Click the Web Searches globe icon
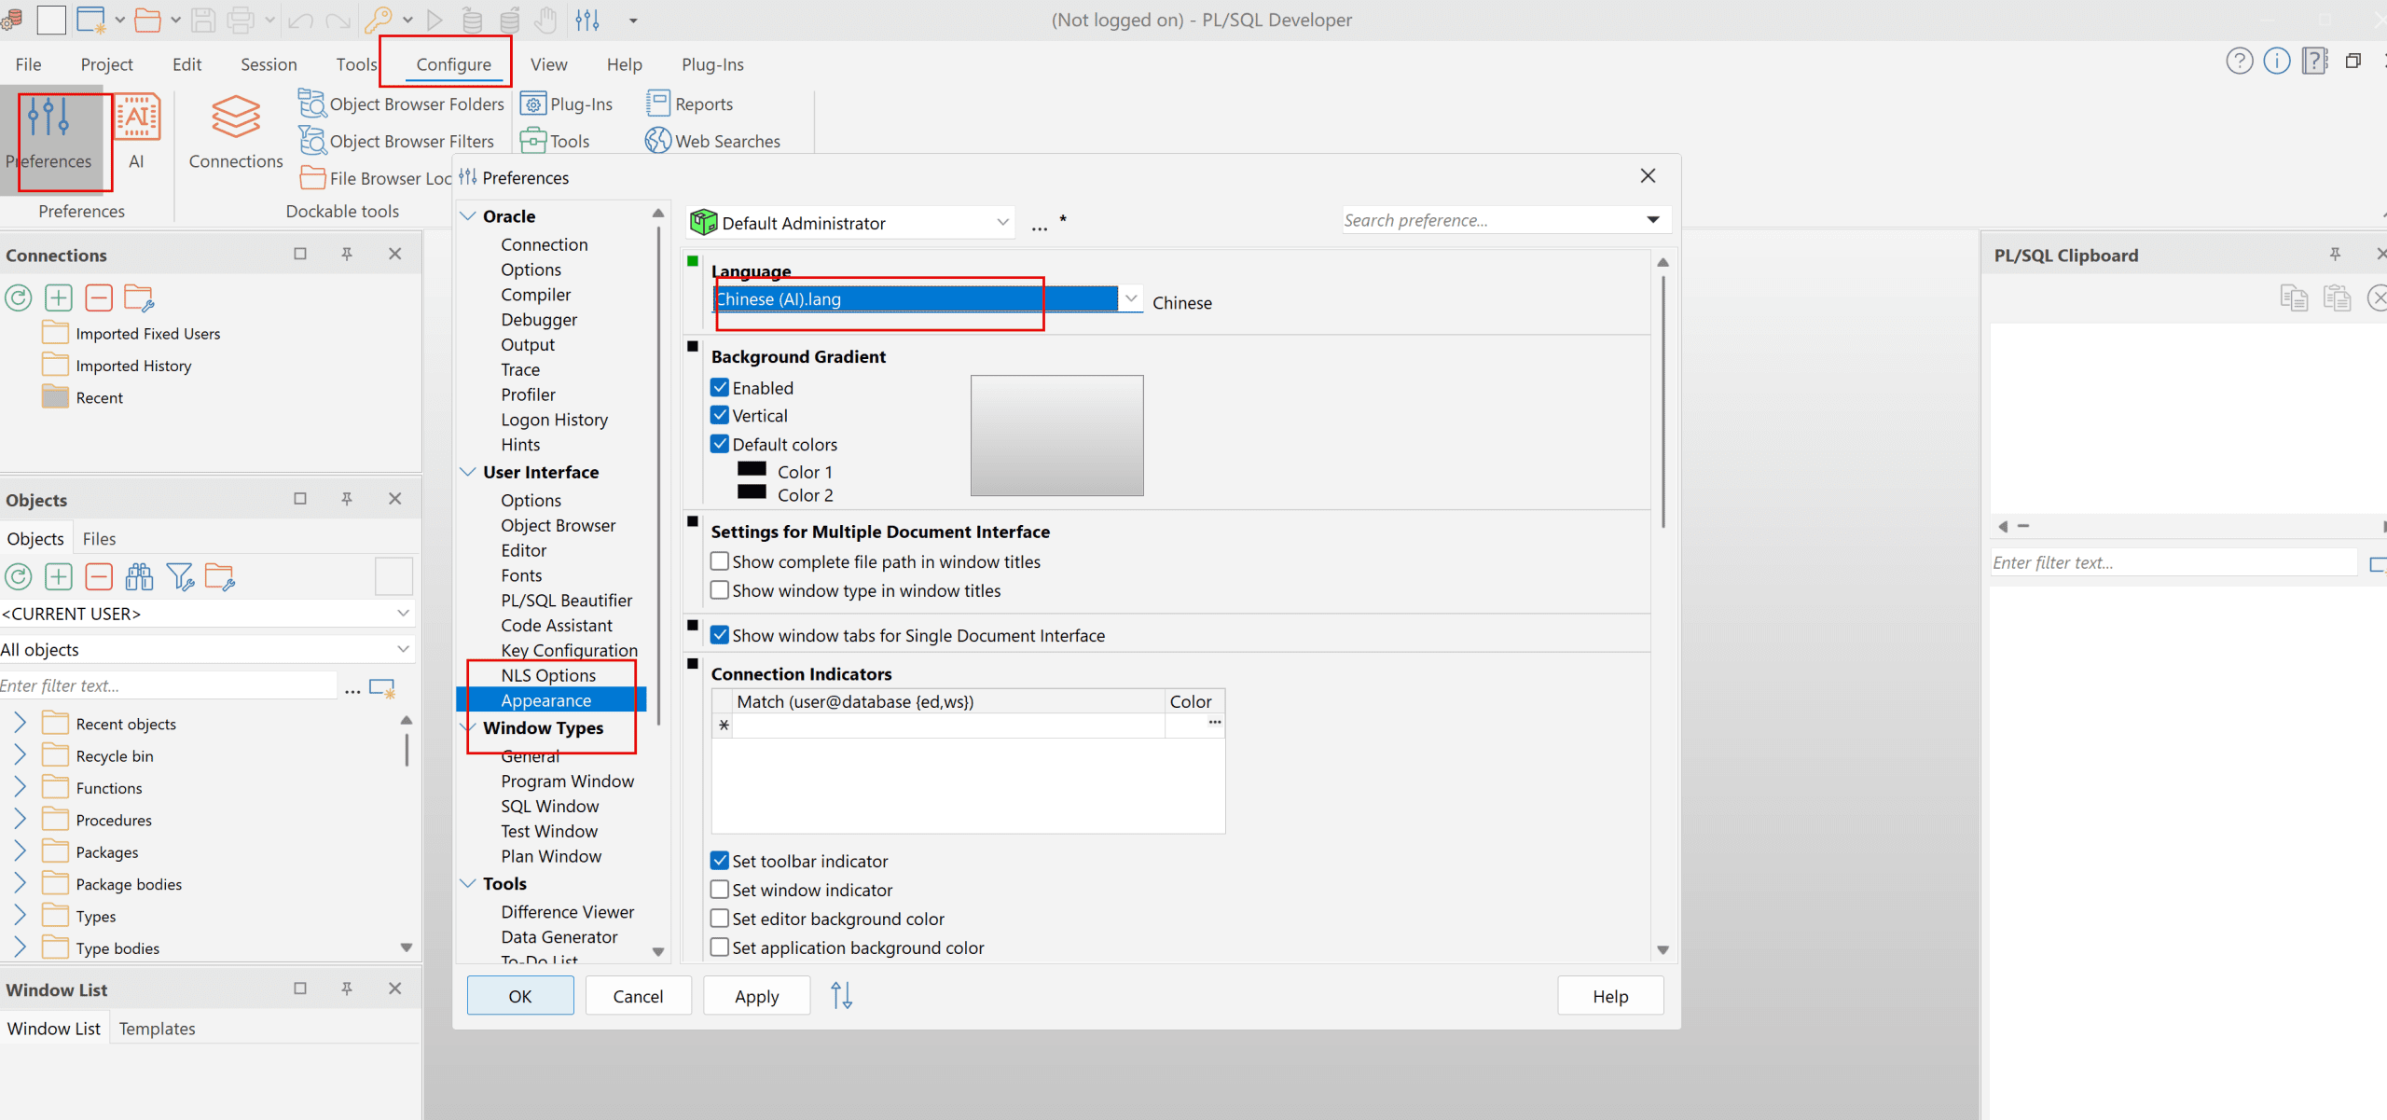The width and height of the screenshot is (2387, 1120). (x=657, y=141)
